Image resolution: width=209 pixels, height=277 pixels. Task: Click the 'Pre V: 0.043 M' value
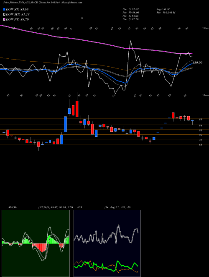coord(166,12)
